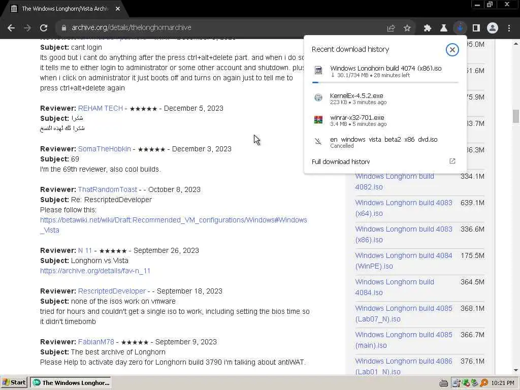Select en_windows_vista_beta2_x86_dvd.iso cancelled entry
Viewport: 520px width, 390px height.
coord(385,142)
